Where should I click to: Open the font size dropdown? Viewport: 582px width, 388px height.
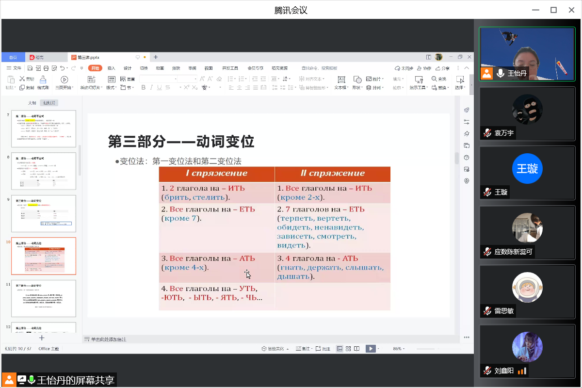195,79
